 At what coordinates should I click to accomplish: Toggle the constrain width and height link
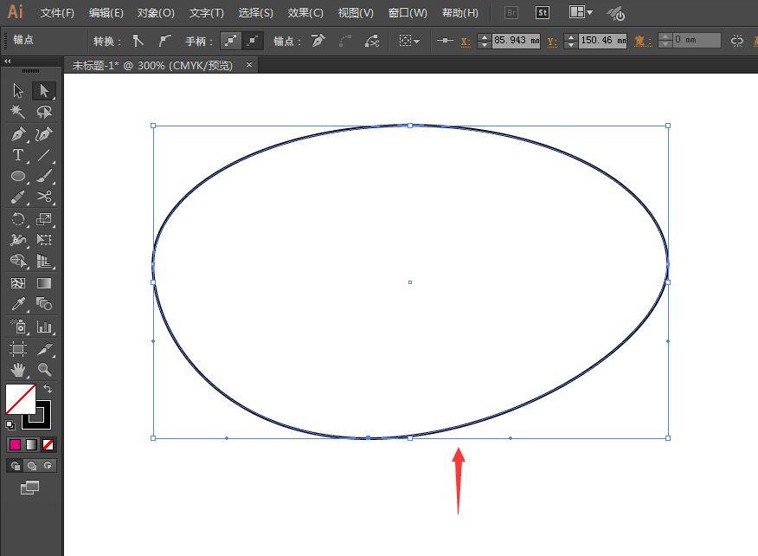[736, 41]
